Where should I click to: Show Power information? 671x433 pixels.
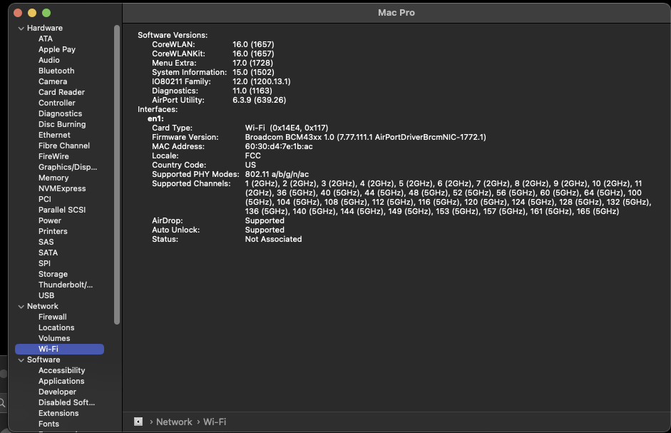point(50,220)
